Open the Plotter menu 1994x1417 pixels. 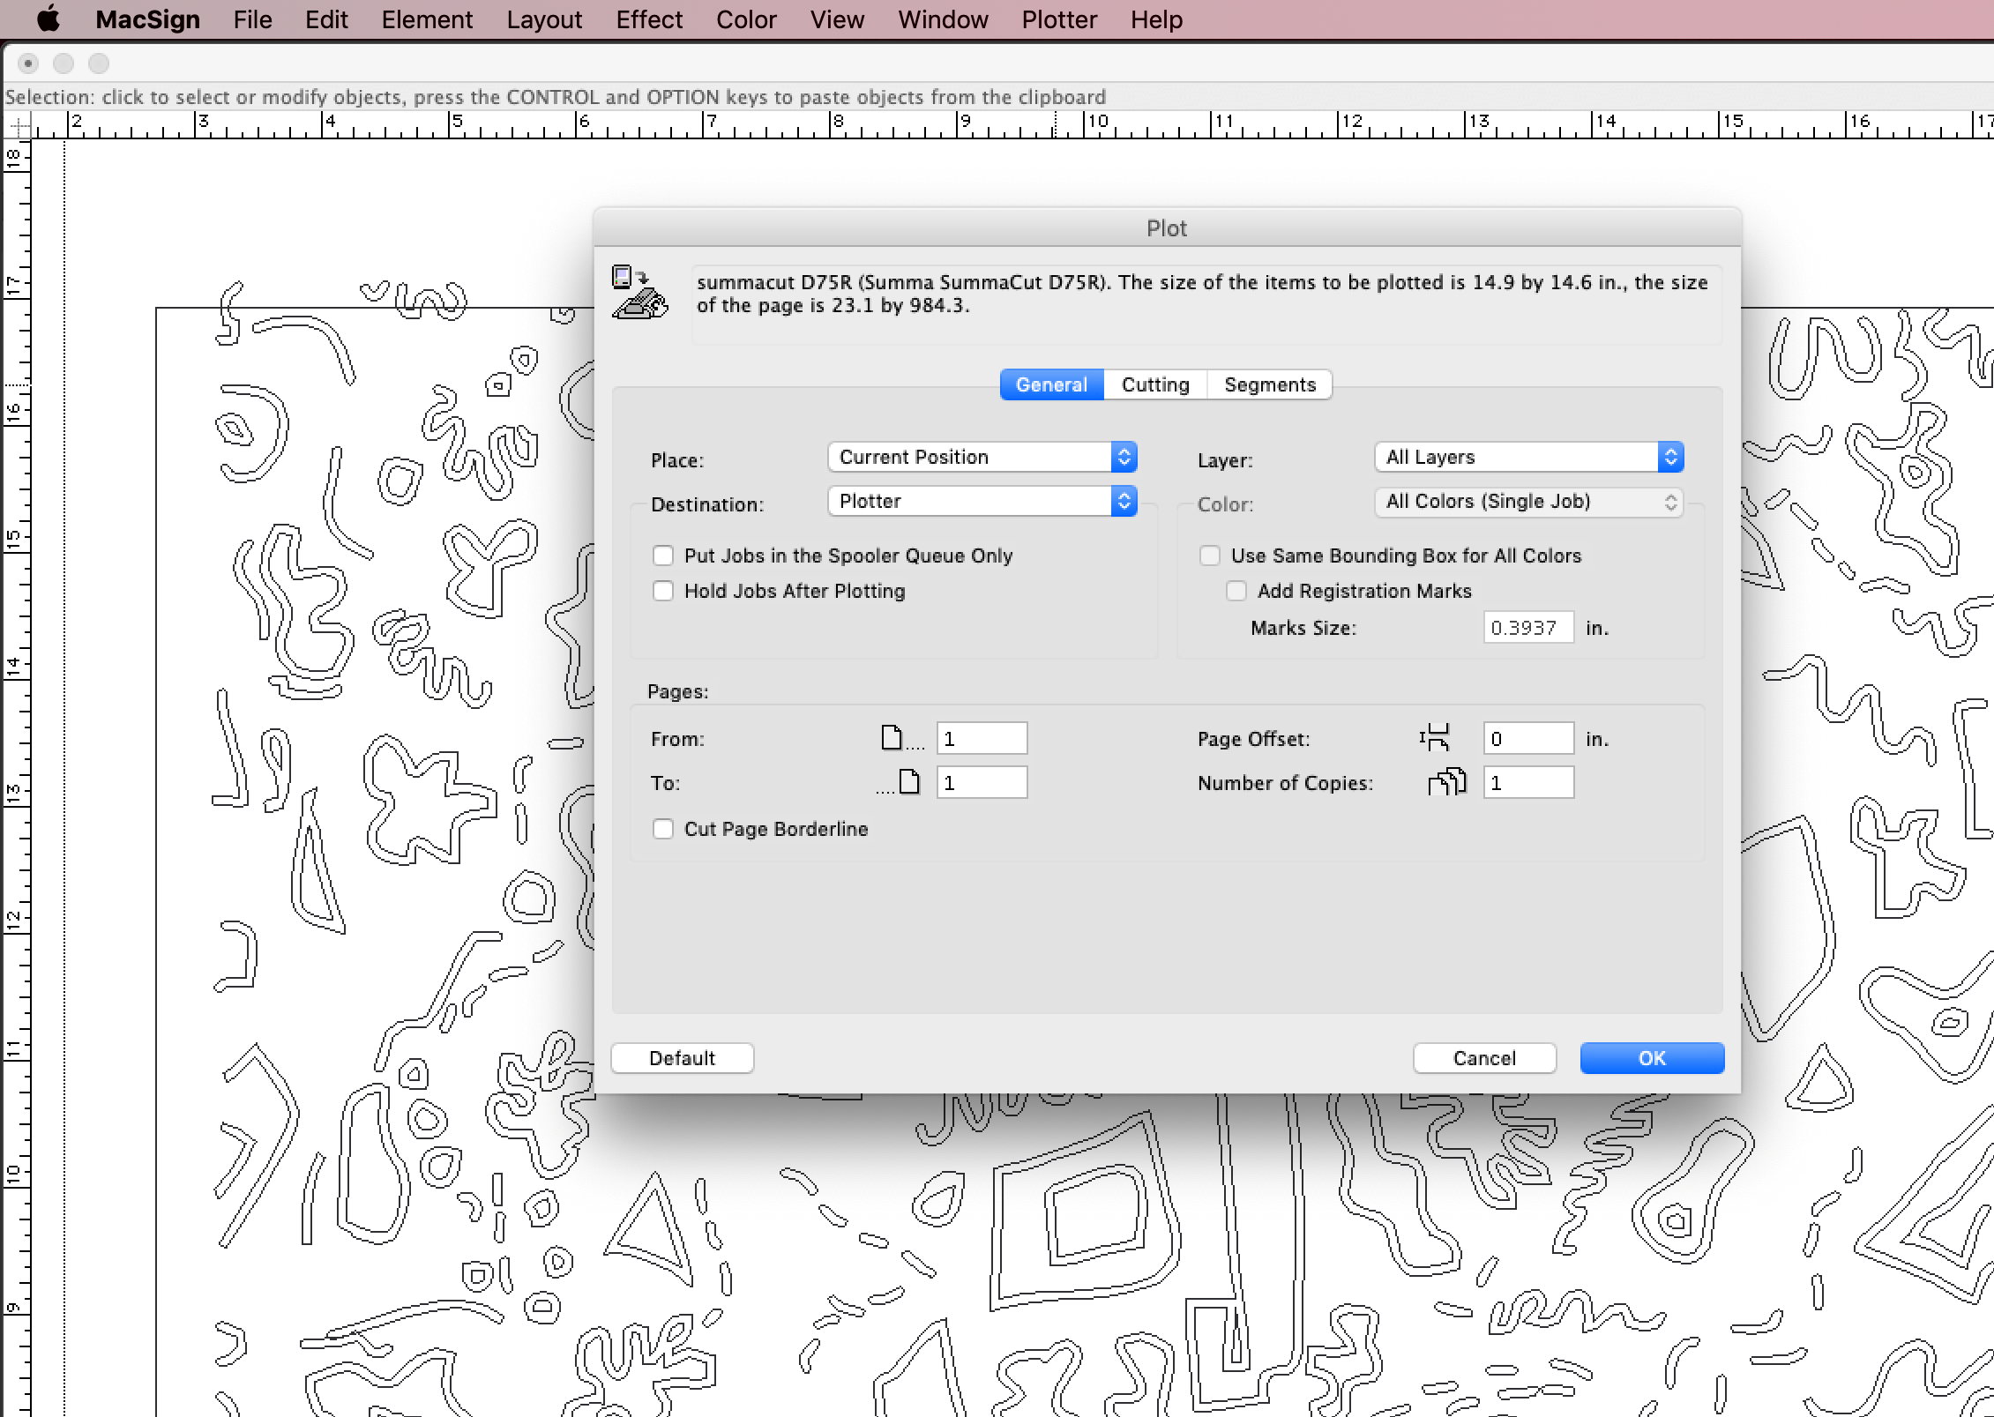click(x=1059, y=19)
